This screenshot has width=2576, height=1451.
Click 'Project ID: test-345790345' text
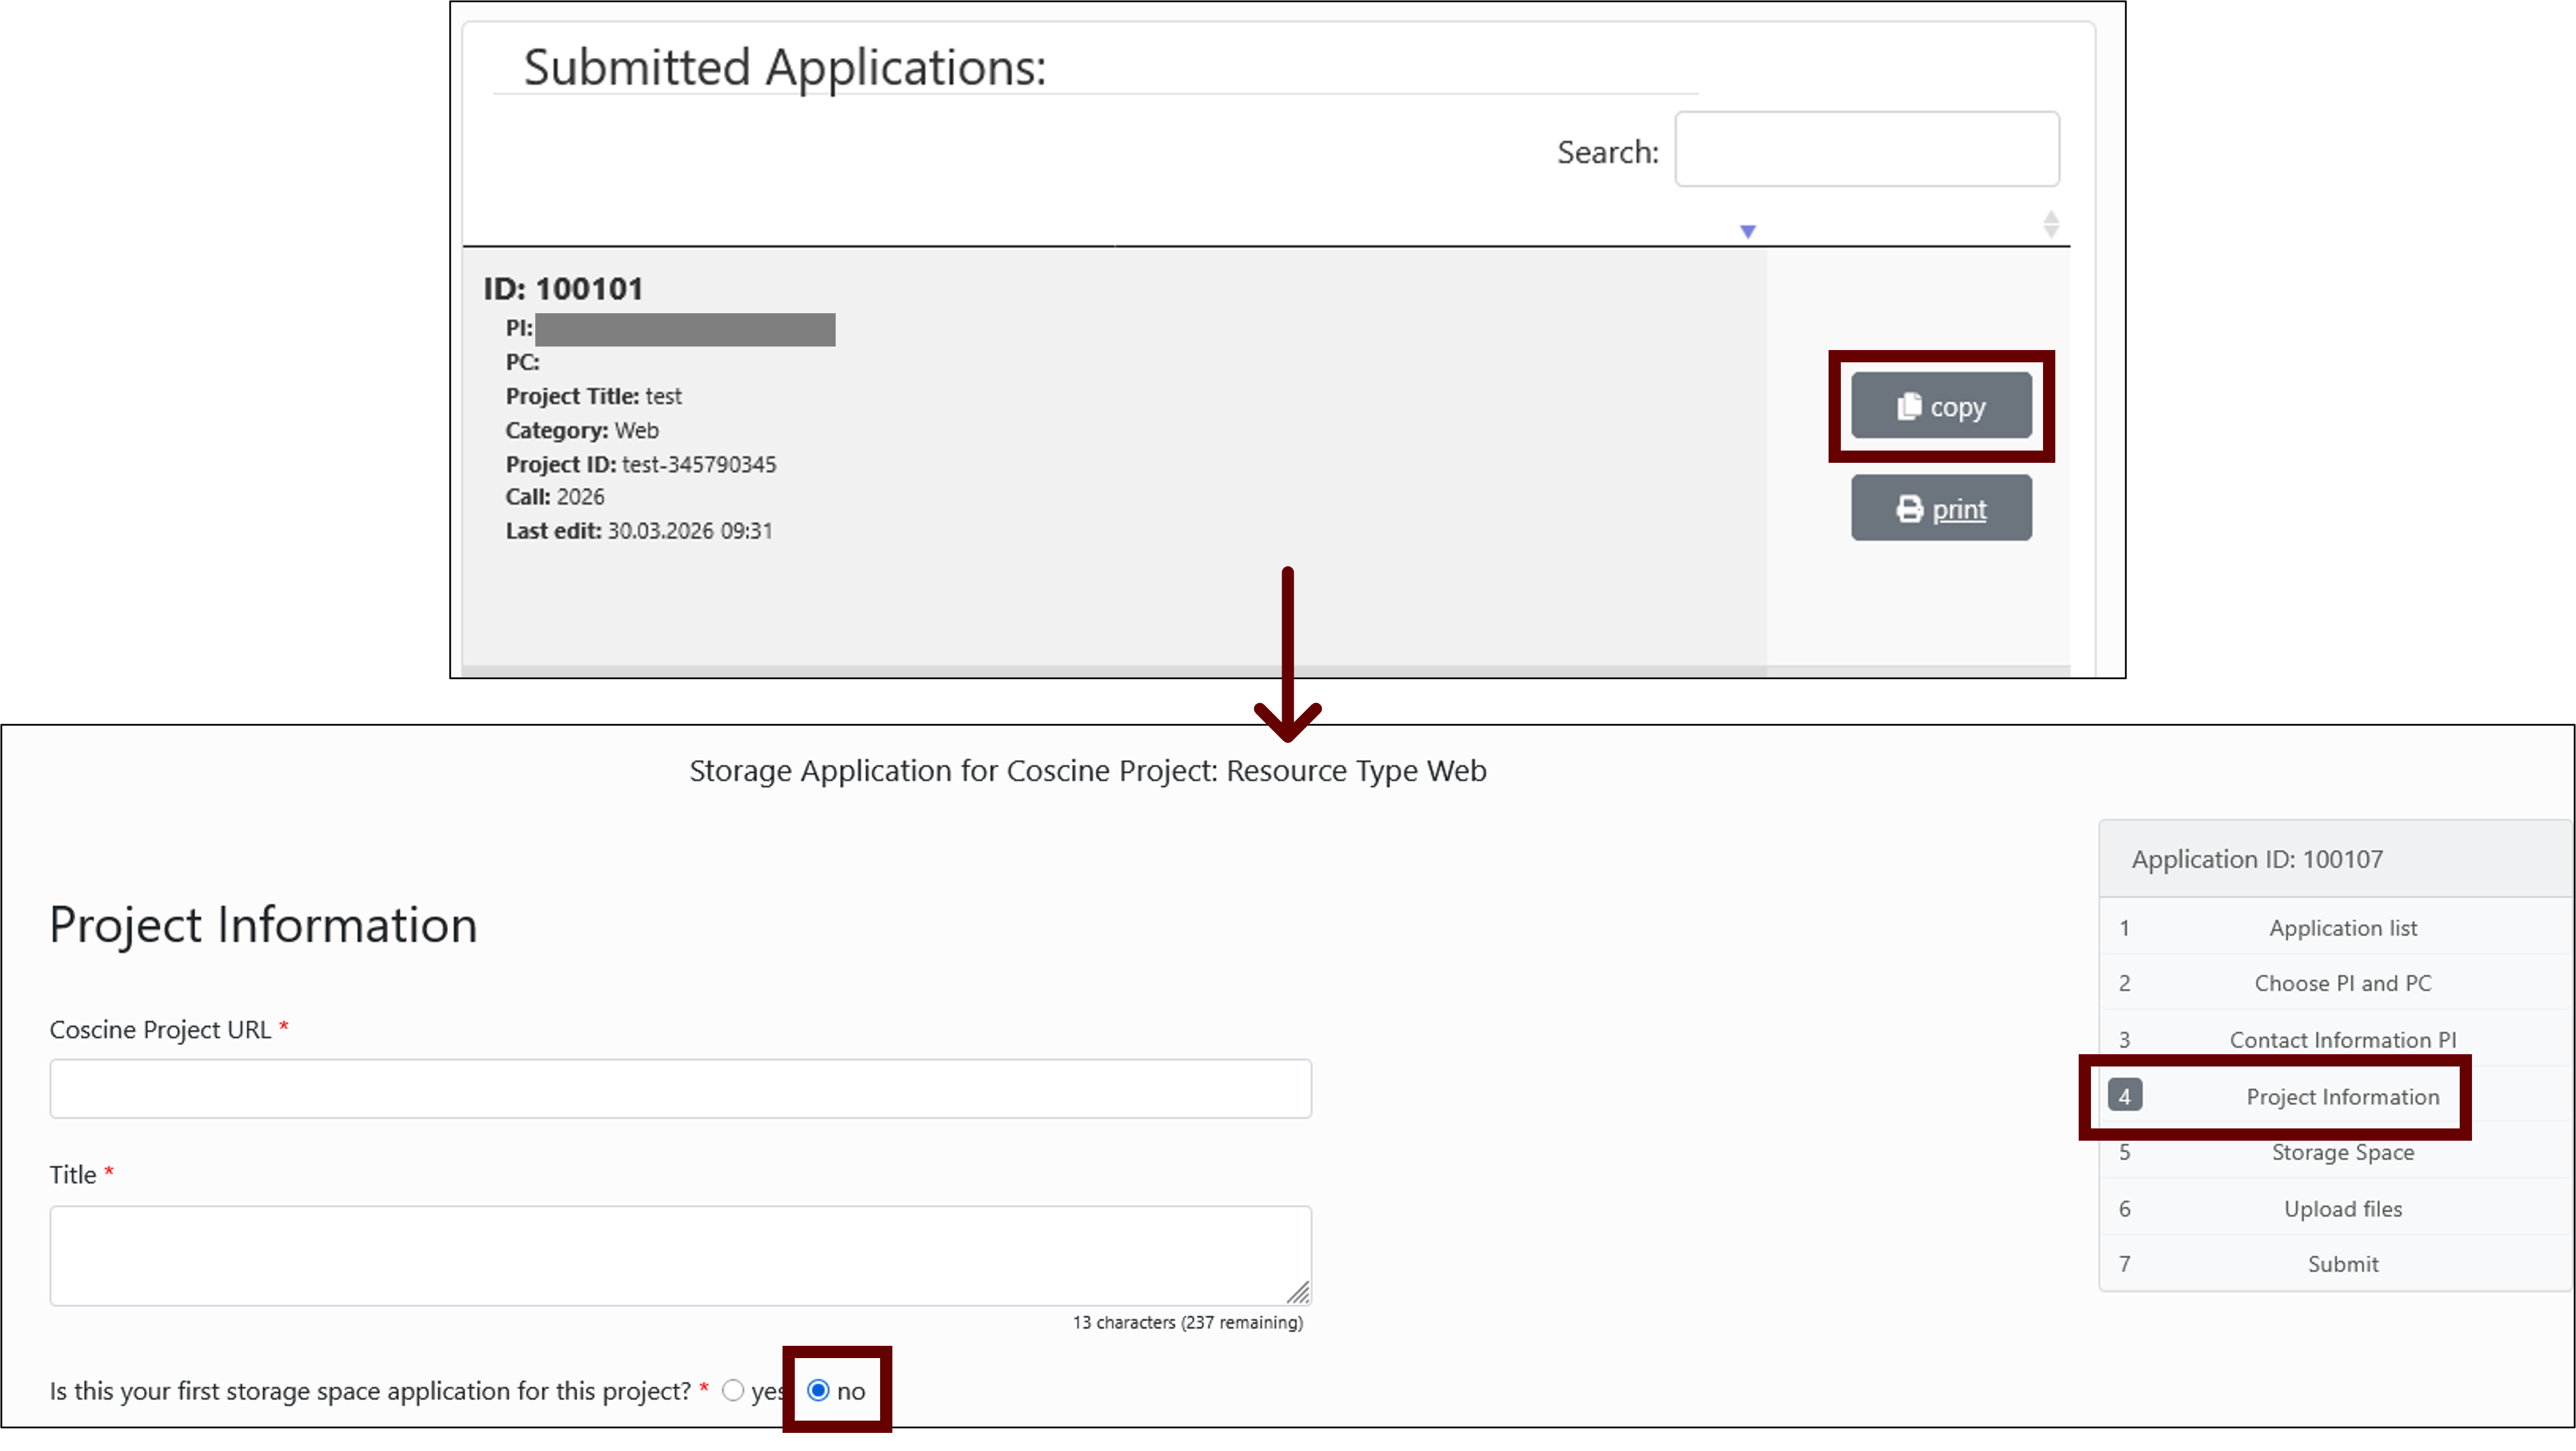click(x=640, y=464)
